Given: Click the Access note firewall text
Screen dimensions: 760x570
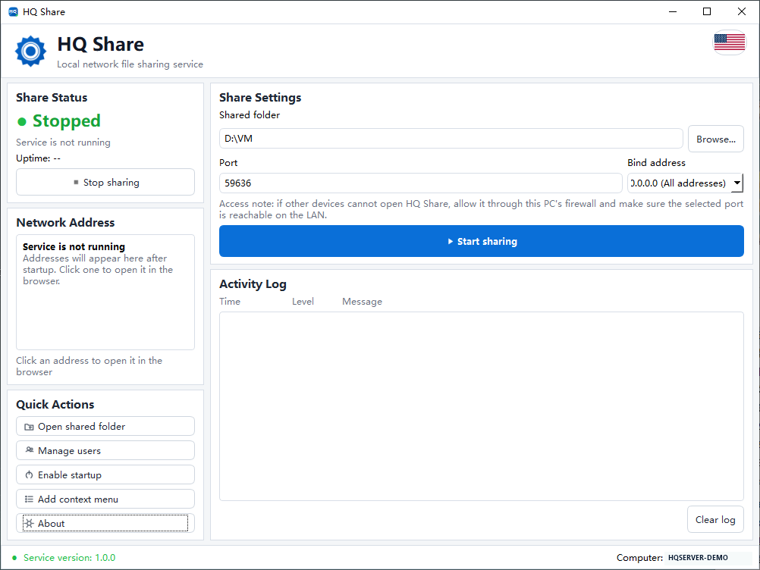Looking at the screenshot, I should (482, 209).
